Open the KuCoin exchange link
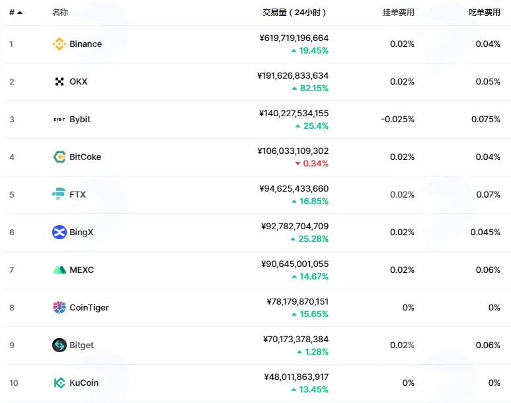The width and height of the screenshot is (511, 403). click(84, 383)
